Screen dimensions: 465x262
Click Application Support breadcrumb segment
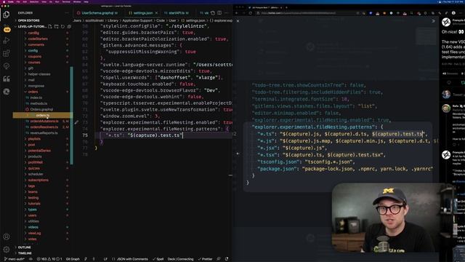pos(137,20)
